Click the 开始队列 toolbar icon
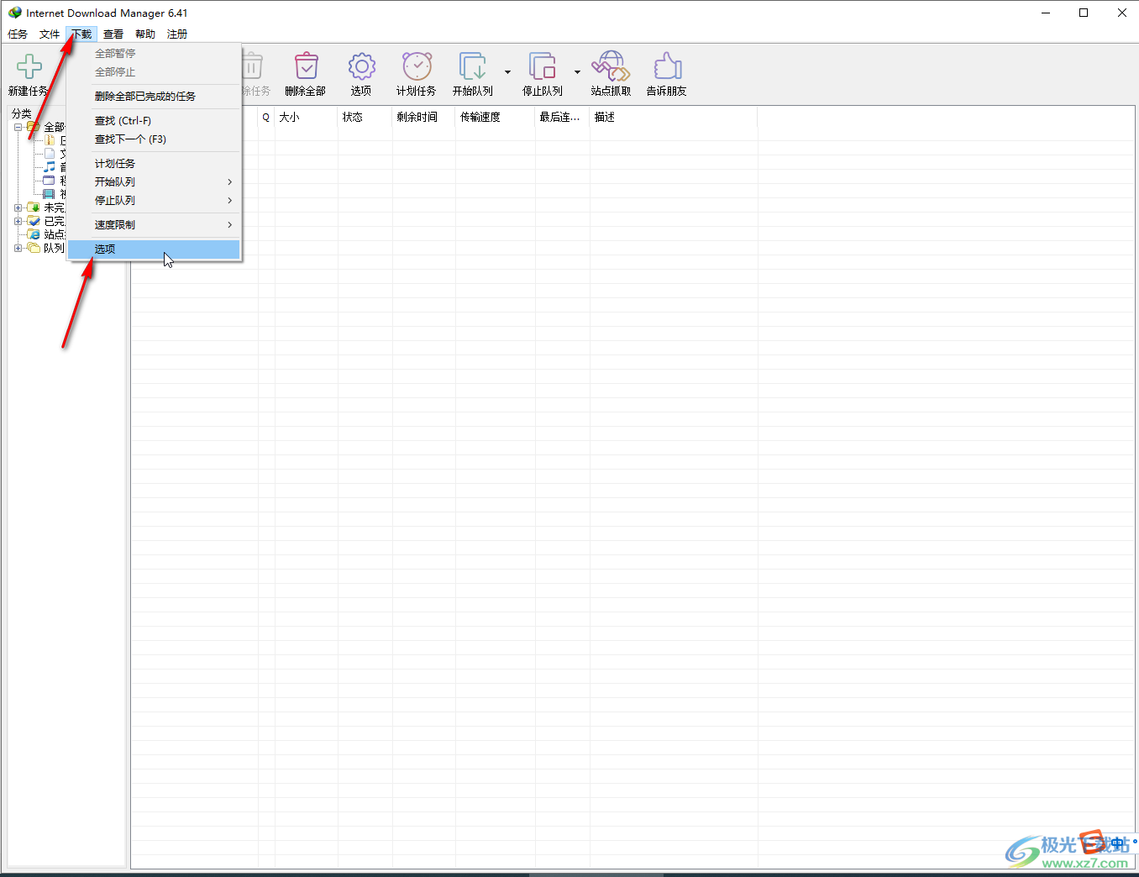 pos(472,66)
